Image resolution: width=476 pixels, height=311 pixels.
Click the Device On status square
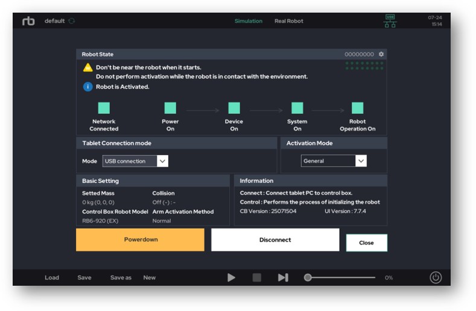(234, 108)
